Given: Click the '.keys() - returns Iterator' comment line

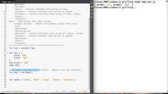Looking at the screenshot, I should [x=41, y=9].
